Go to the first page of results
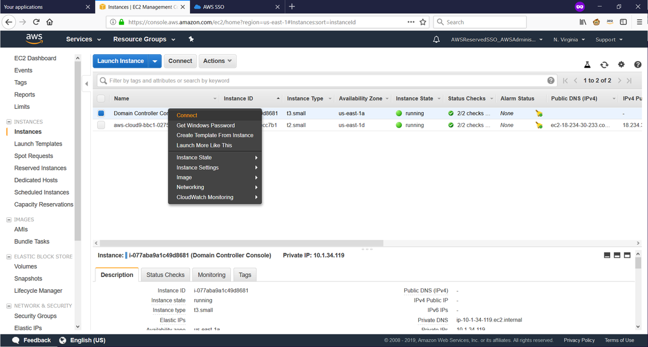The height and width of the screenshot is (347, 648). click(566, 81)
